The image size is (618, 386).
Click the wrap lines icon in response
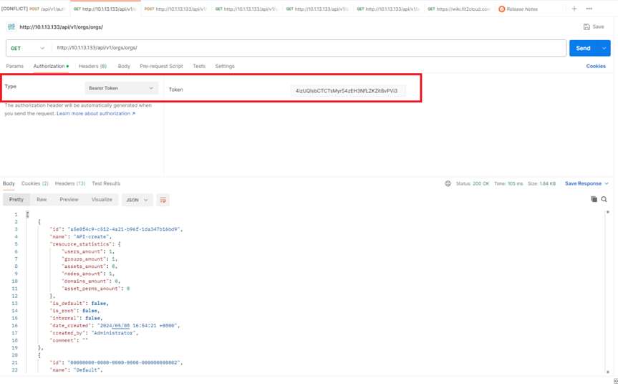[x=163, y=200]
